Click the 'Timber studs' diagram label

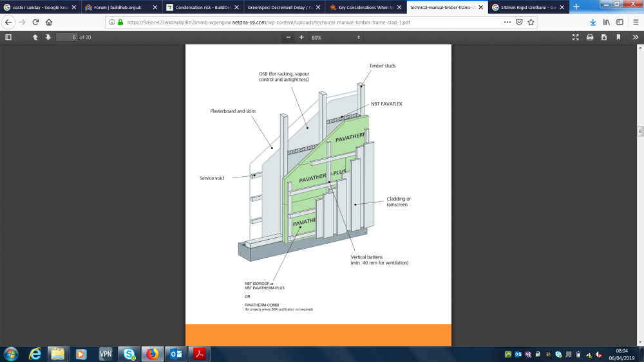pyautogui.click(x=382, y=66)
